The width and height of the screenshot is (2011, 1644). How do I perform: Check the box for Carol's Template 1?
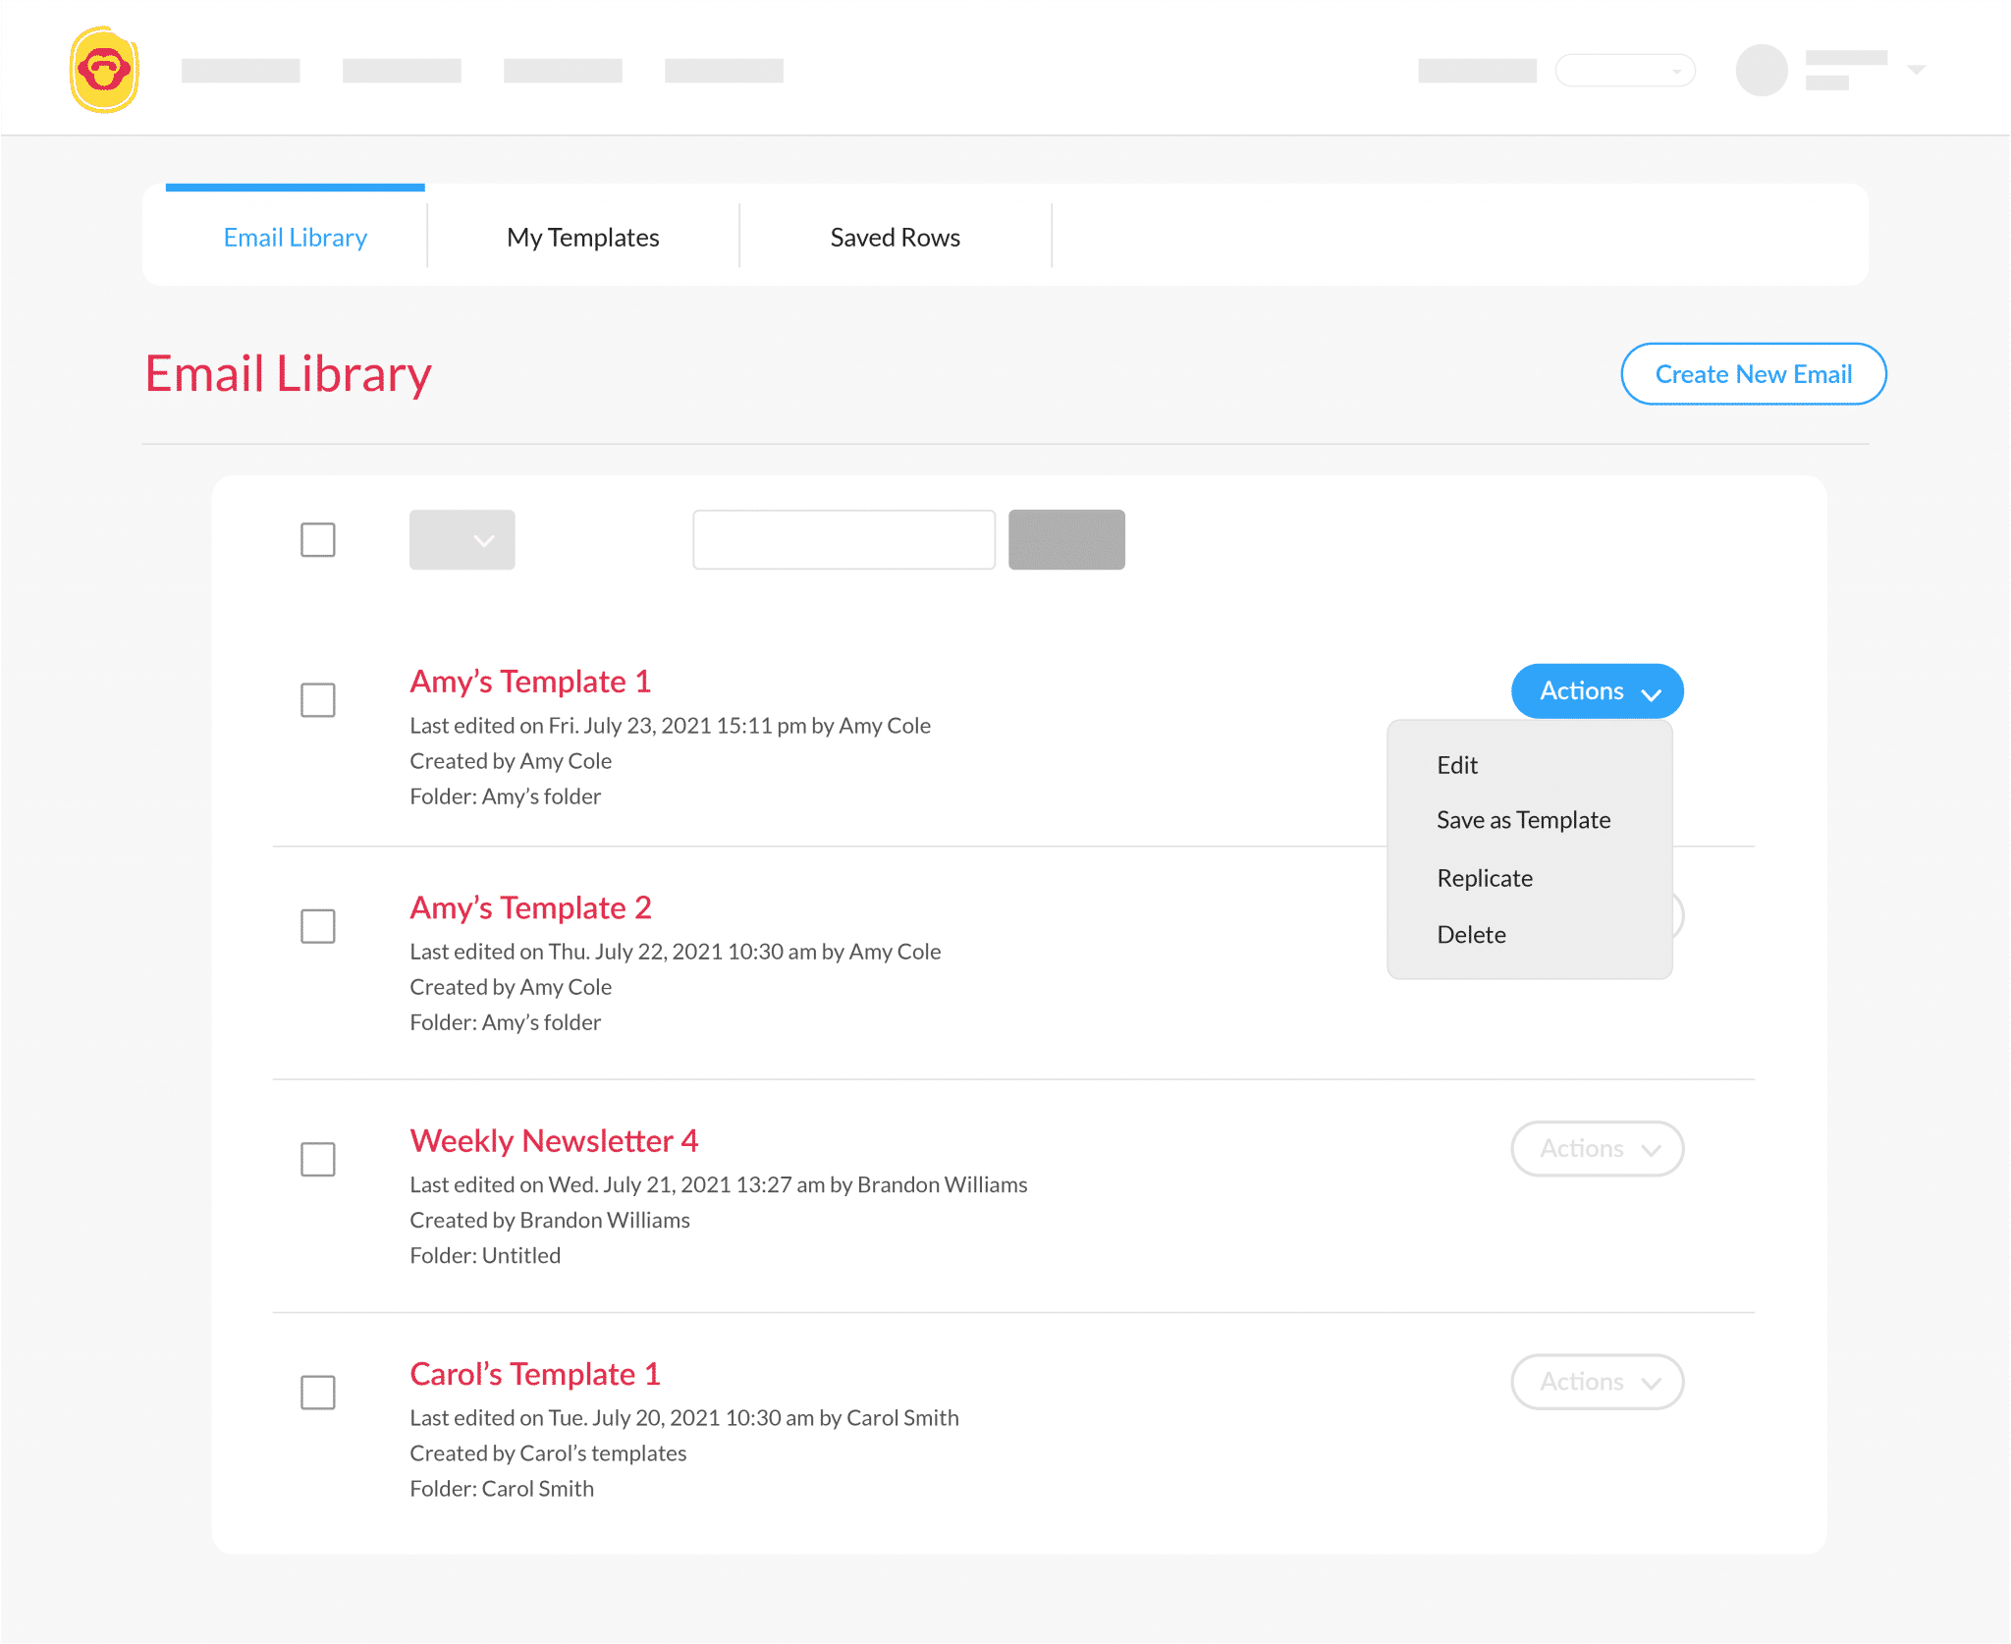point(318,1392)
